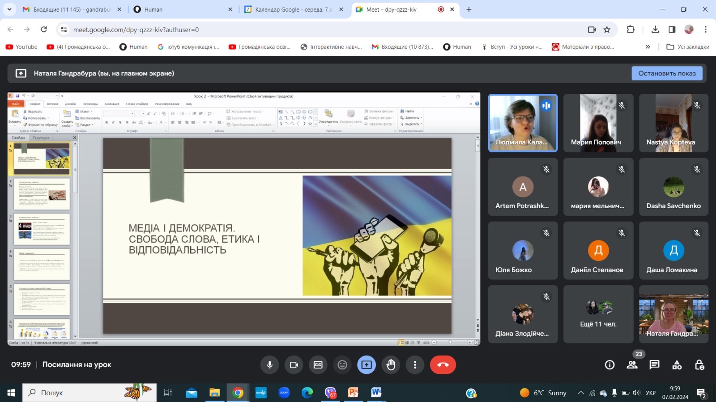Expand the Заменить dropdown
This screenshot has width=716, height=402.
click(411, 117)
